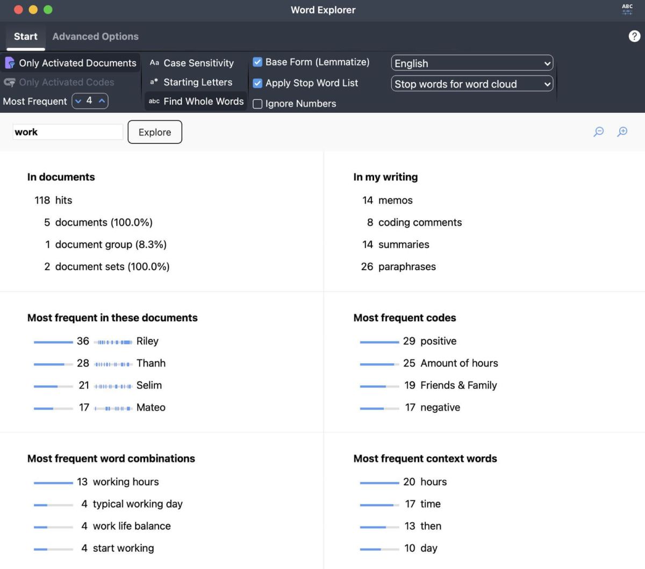Check the Ignore Numbers checkbox

click(x=257, y=104)
